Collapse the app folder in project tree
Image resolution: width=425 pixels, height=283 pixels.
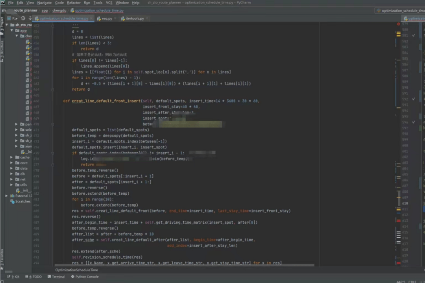pyautogui.click(x=12, y=31)
